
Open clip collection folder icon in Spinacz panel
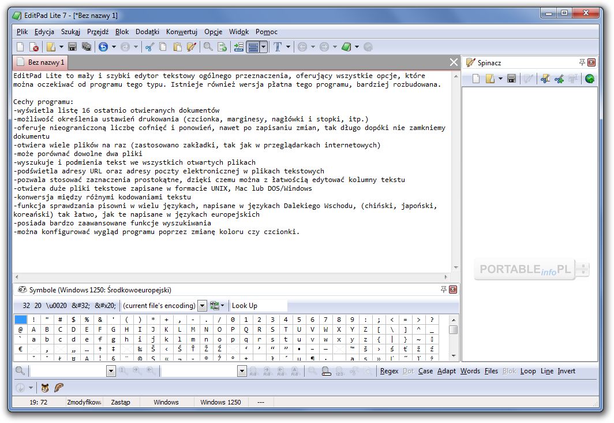[490, 79]
